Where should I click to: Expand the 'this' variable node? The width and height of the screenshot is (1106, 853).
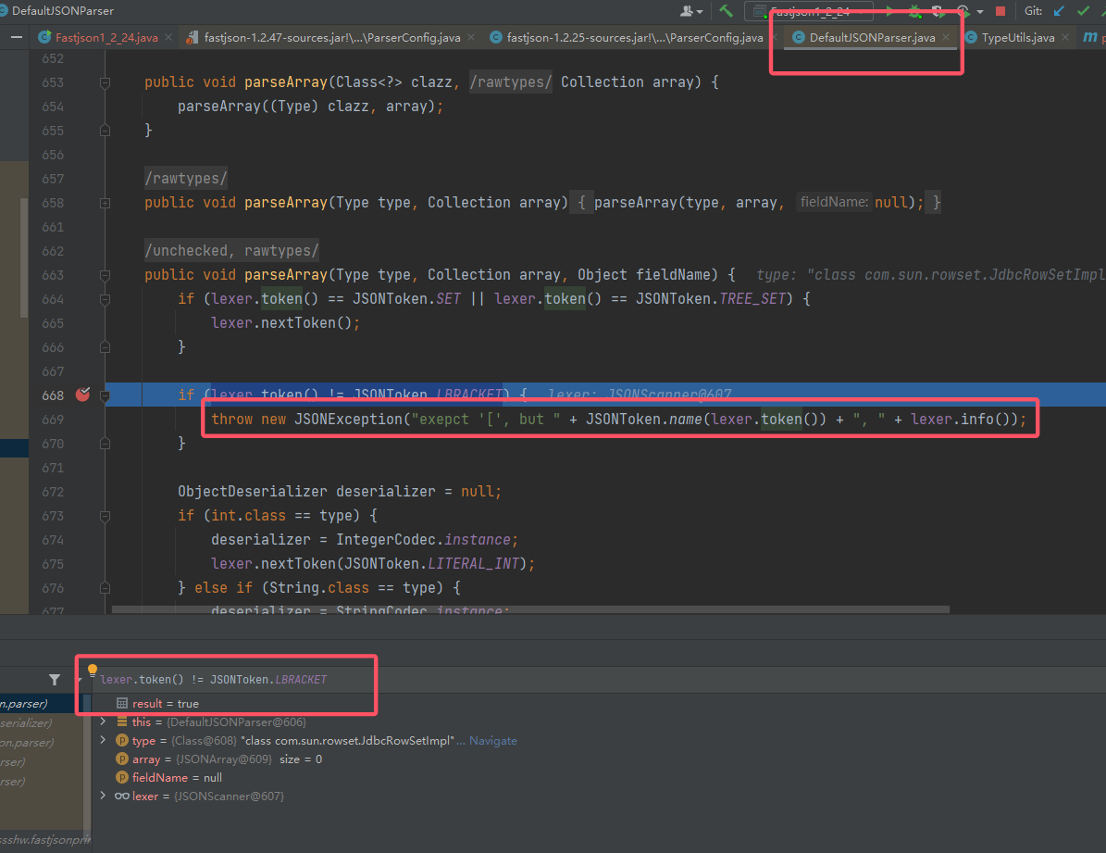pos(104,721)
